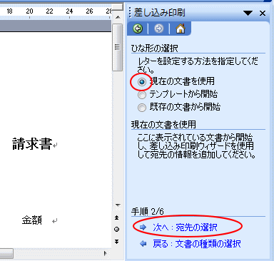Click the horizontal scrollbar right arrow
Screen dimensions: 274x261
tap(105, 253)
